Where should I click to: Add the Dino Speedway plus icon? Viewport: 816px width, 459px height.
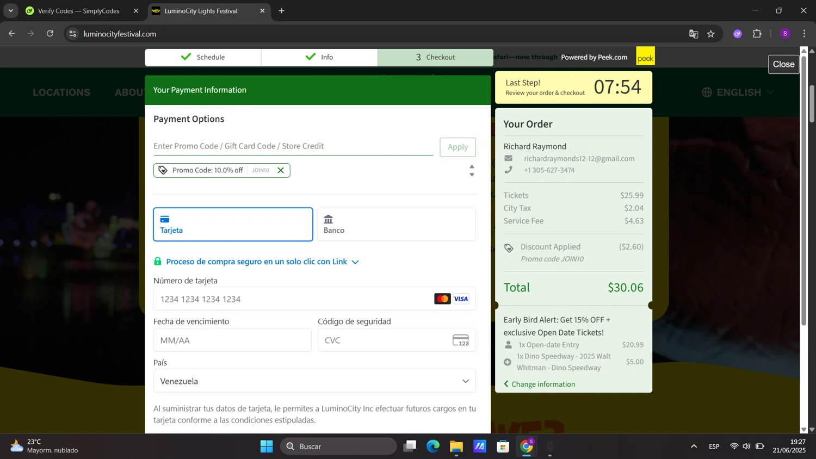(x=508, y=362)
